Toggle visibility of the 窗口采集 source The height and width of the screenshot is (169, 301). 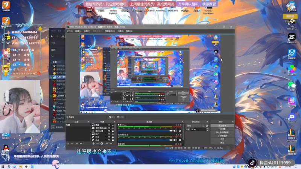point(109,131)
